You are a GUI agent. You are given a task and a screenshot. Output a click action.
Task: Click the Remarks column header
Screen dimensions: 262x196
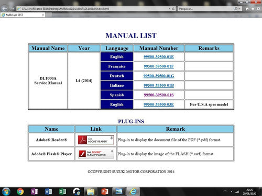209,48
